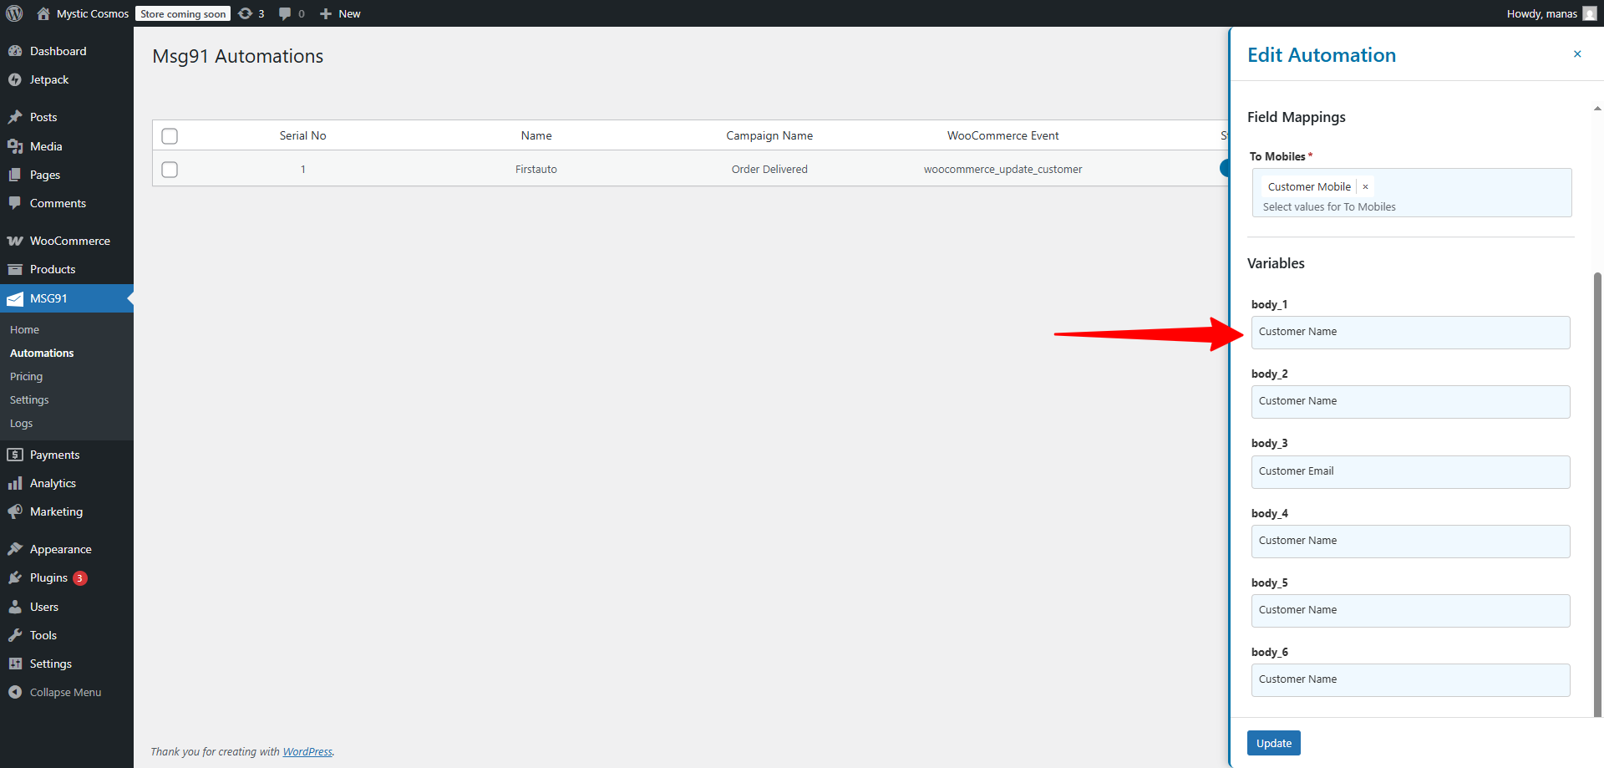
Task: Click the updates icon showing 3
Action: tap(245, 13)
